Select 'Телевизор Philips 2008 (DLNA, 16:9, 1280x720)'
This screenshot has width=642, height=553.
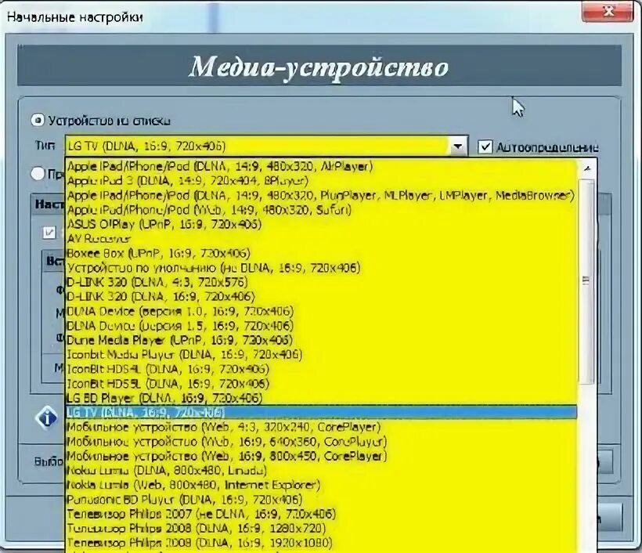point(321,529)
